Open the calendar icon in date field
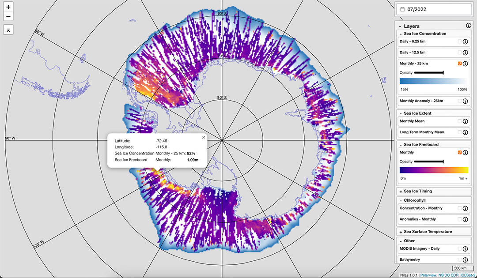The image size is (477, 278). tap(402, 9)
